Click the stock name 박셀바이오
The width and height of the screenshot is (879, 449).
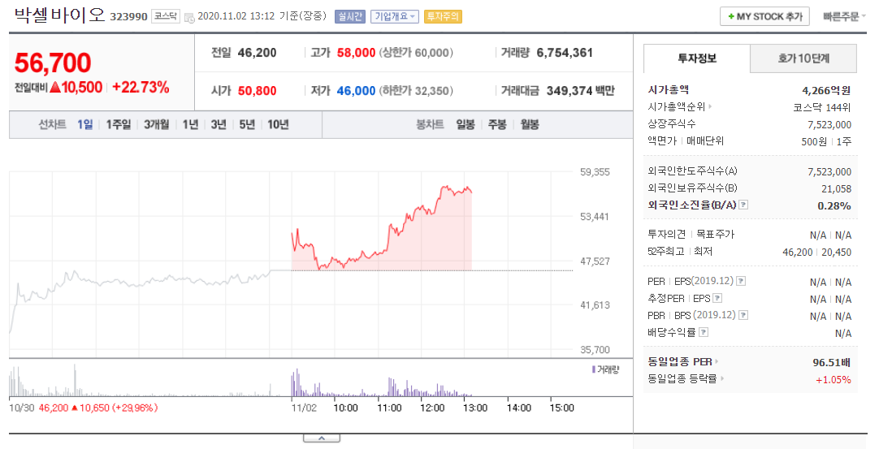[x=59, y=15]
